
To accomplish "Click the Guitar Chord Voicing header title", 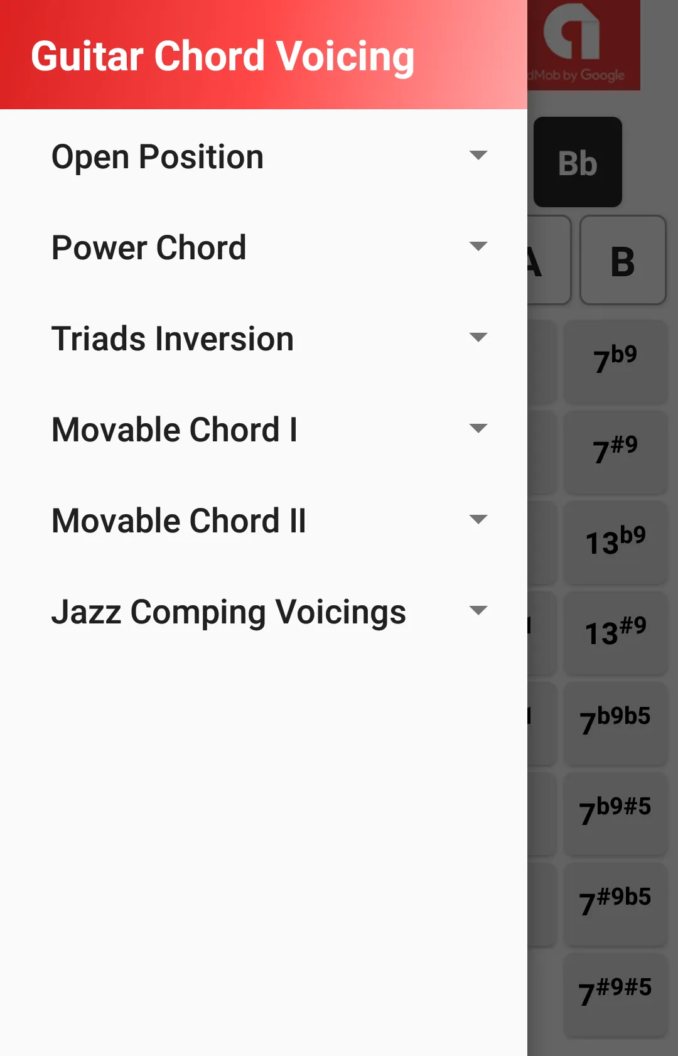I will pos(223,57).
